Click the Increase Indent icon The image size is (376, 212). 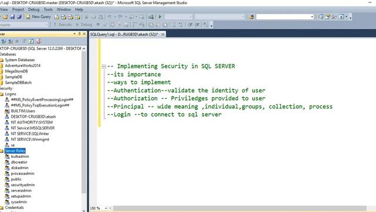197,25
